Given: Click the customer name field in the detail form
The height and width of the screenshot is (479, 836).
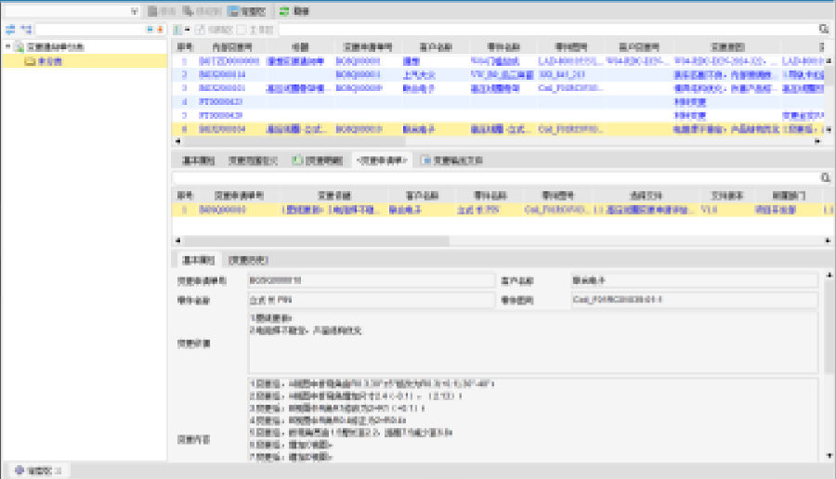Looking at the screenshot, I should (692, 279).
